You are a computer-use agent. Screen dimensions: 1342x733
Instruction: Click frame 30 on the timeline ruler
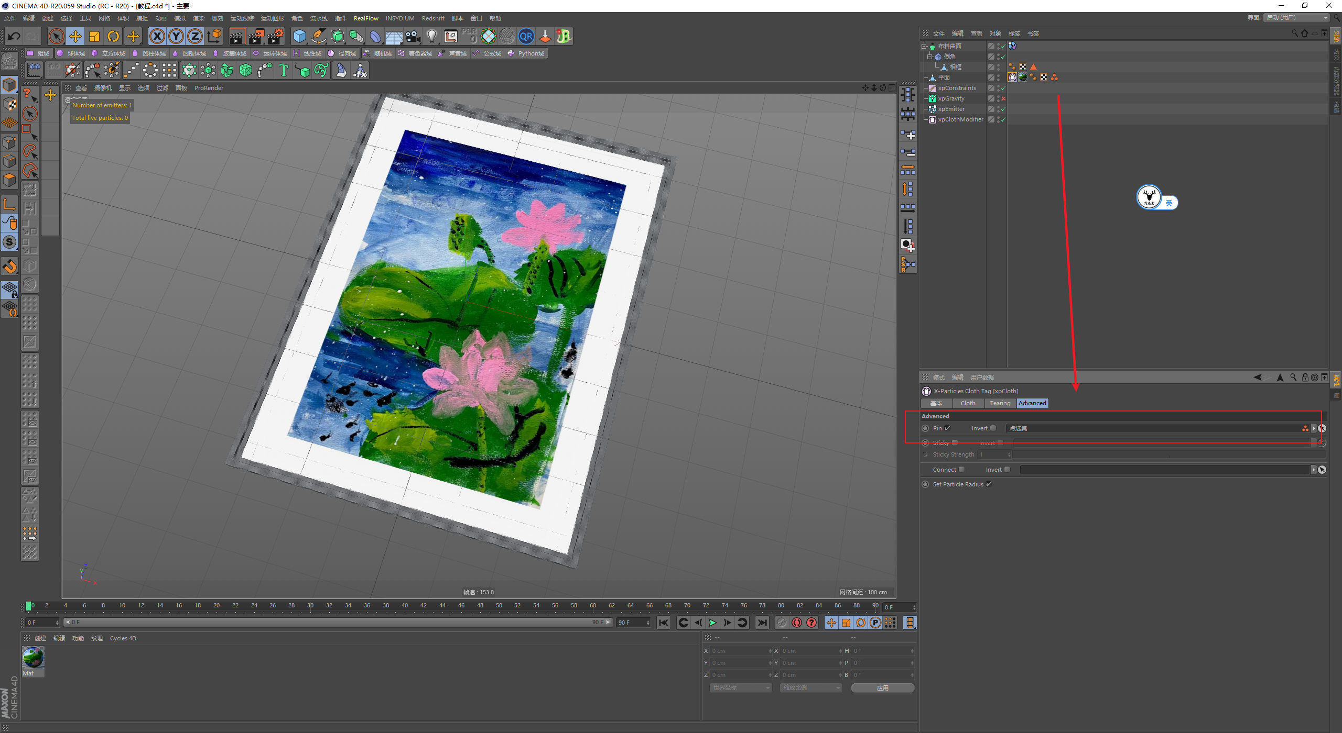tap(310, 606)
